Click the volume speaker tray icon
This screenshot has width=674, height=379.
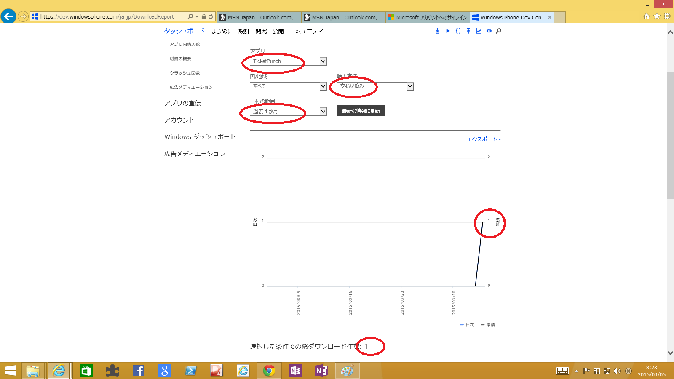pos(617,371)
